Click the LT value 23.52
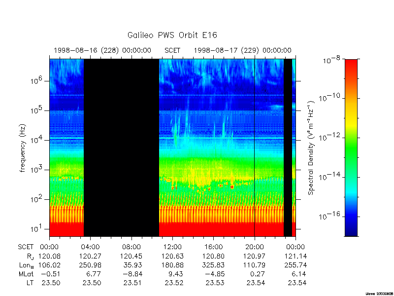Image resolution: width=394 pixels, height=296 pixels. (174, 283)
